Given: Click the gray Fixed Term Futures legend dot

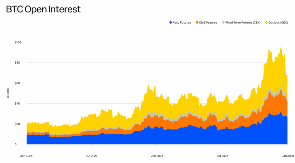Looking at the screenshot, I should click(224, 22).
